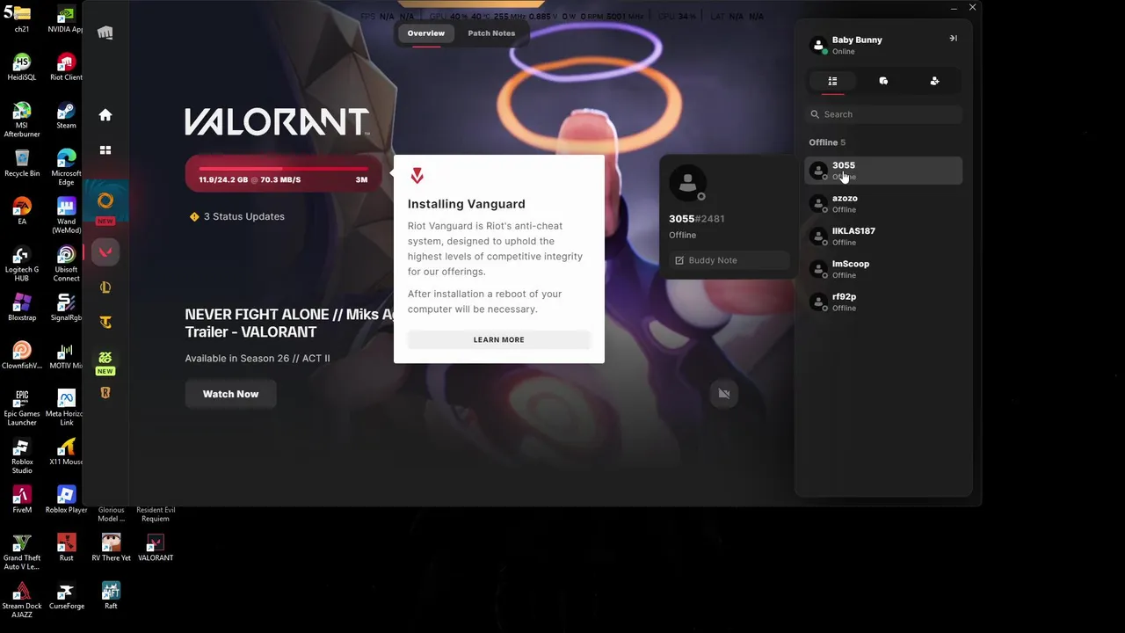
Task: Open the HeidiSQL desktop icon
Action: click(x=22, y=68)
